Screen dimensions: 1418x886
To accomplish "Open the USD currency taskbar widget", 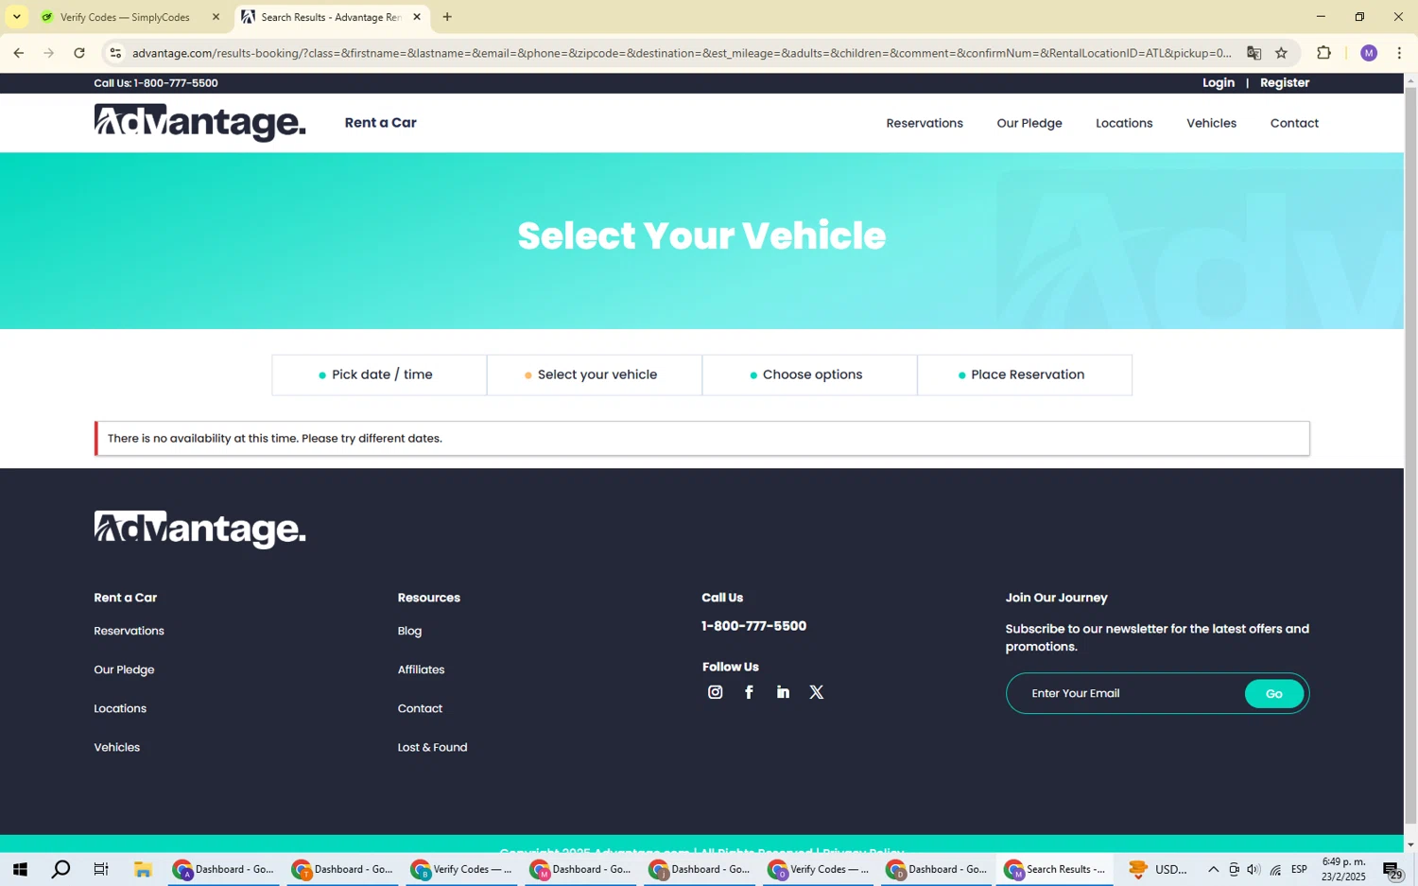I will click(x=1158, y=869).
